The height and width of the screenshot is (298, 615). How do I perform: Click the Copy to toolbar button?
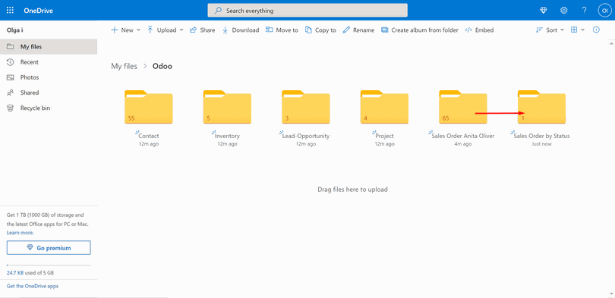point(320,30)
